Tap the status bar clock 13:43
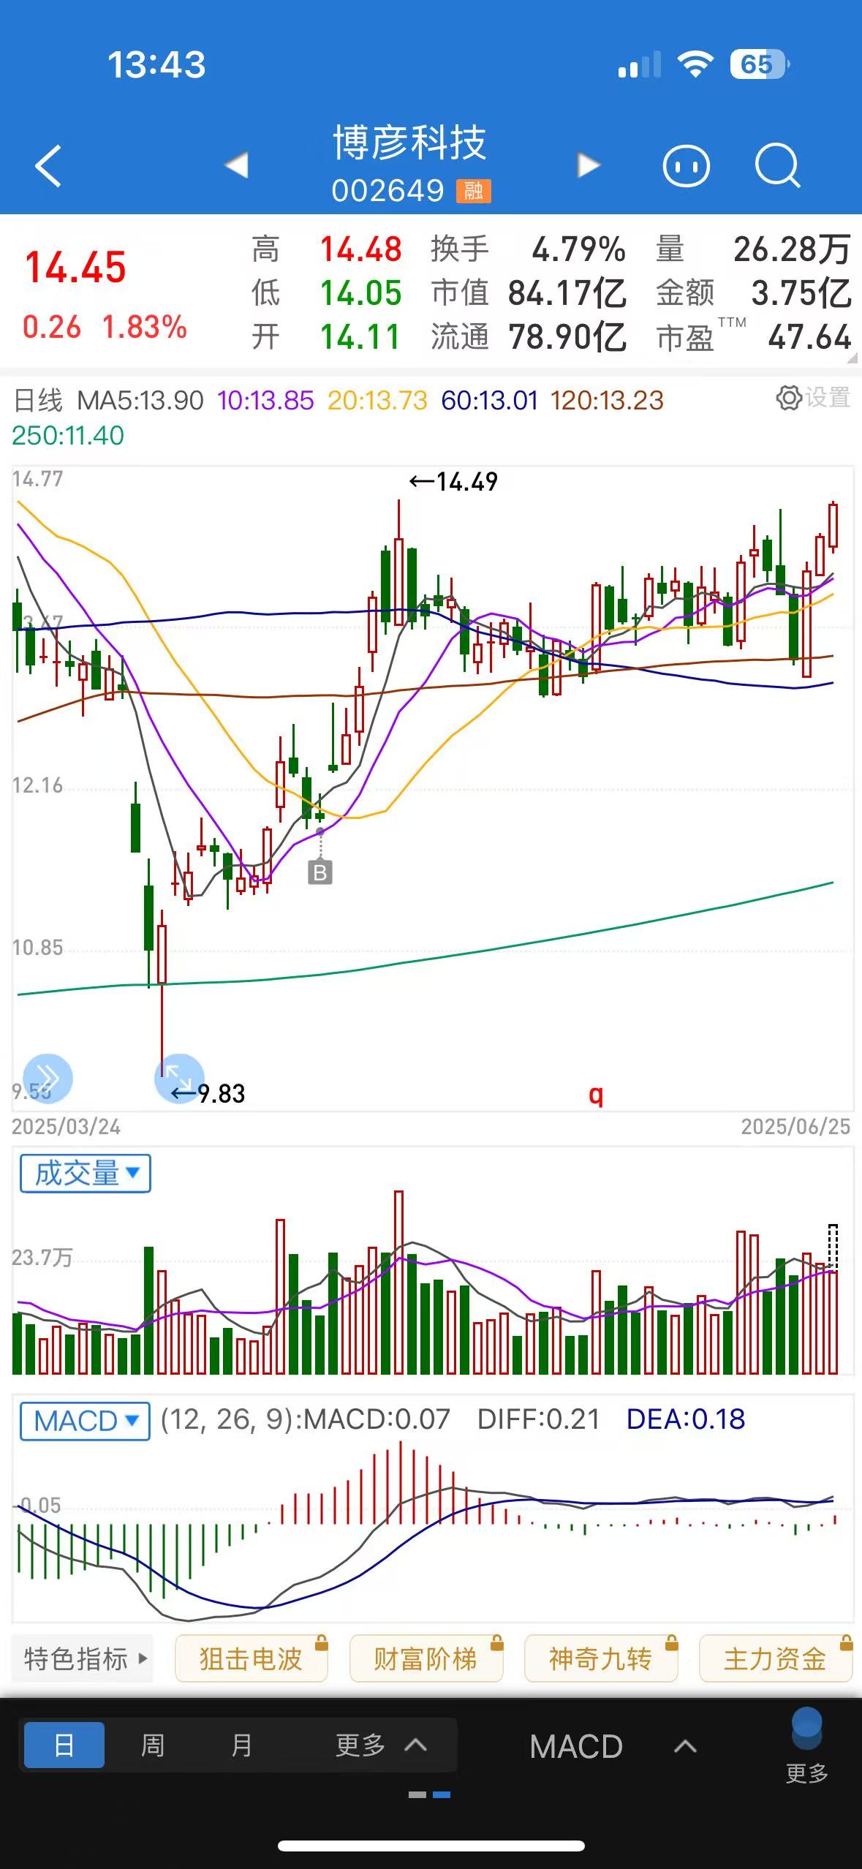Image resolution: width=862 pixels, height=1869 pixels. (156, 64)
